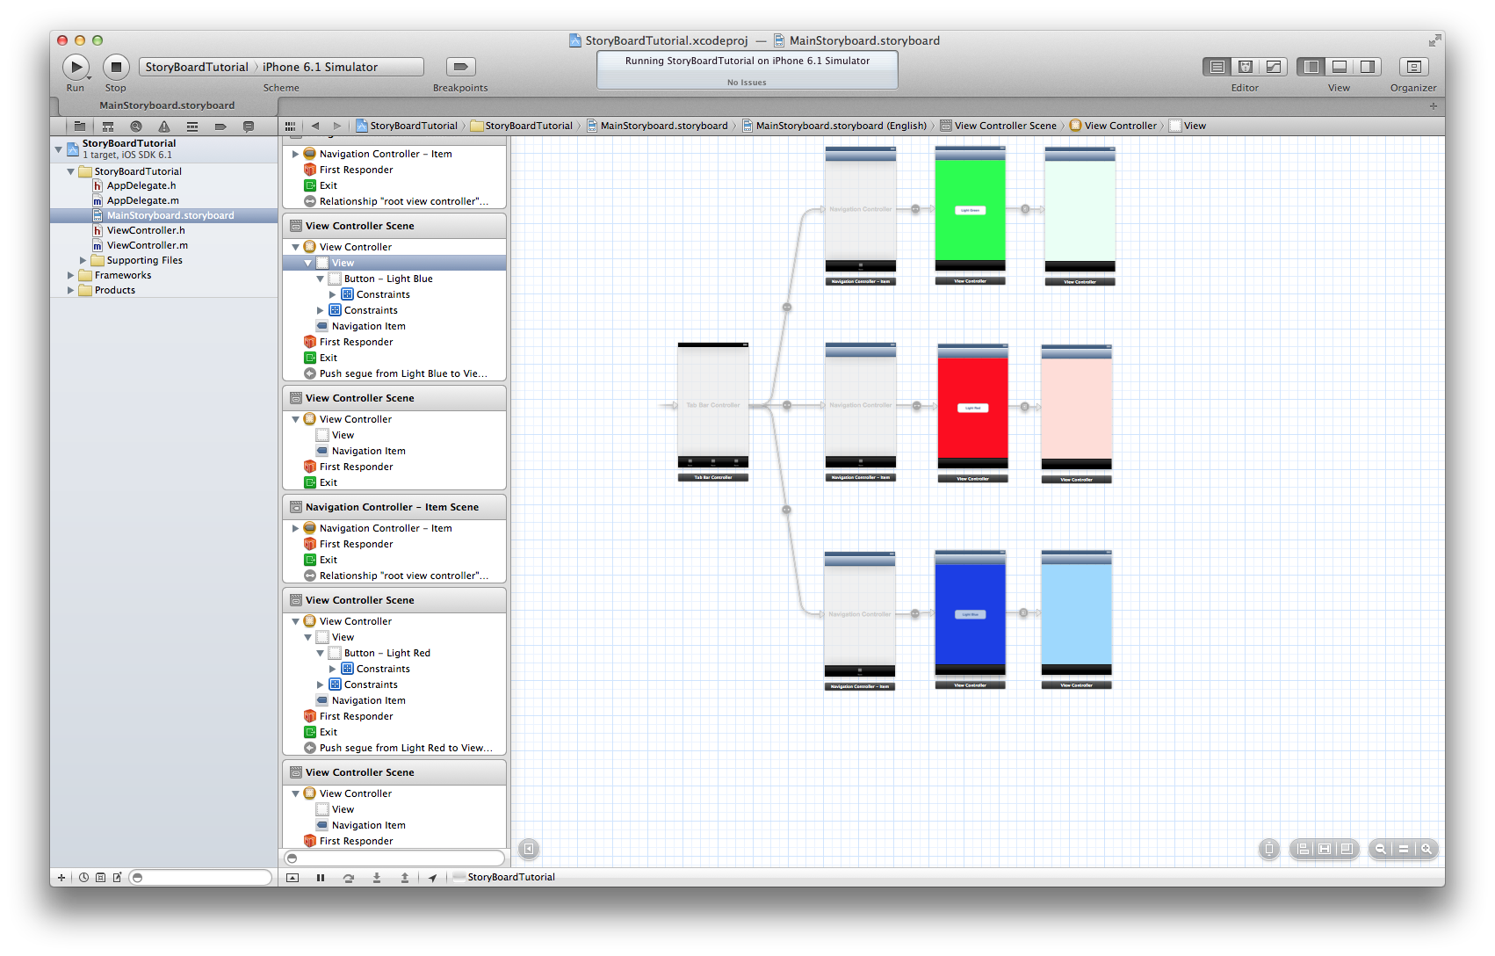
Task: Pause program execution in debug bar
Action: click(321, 877)
